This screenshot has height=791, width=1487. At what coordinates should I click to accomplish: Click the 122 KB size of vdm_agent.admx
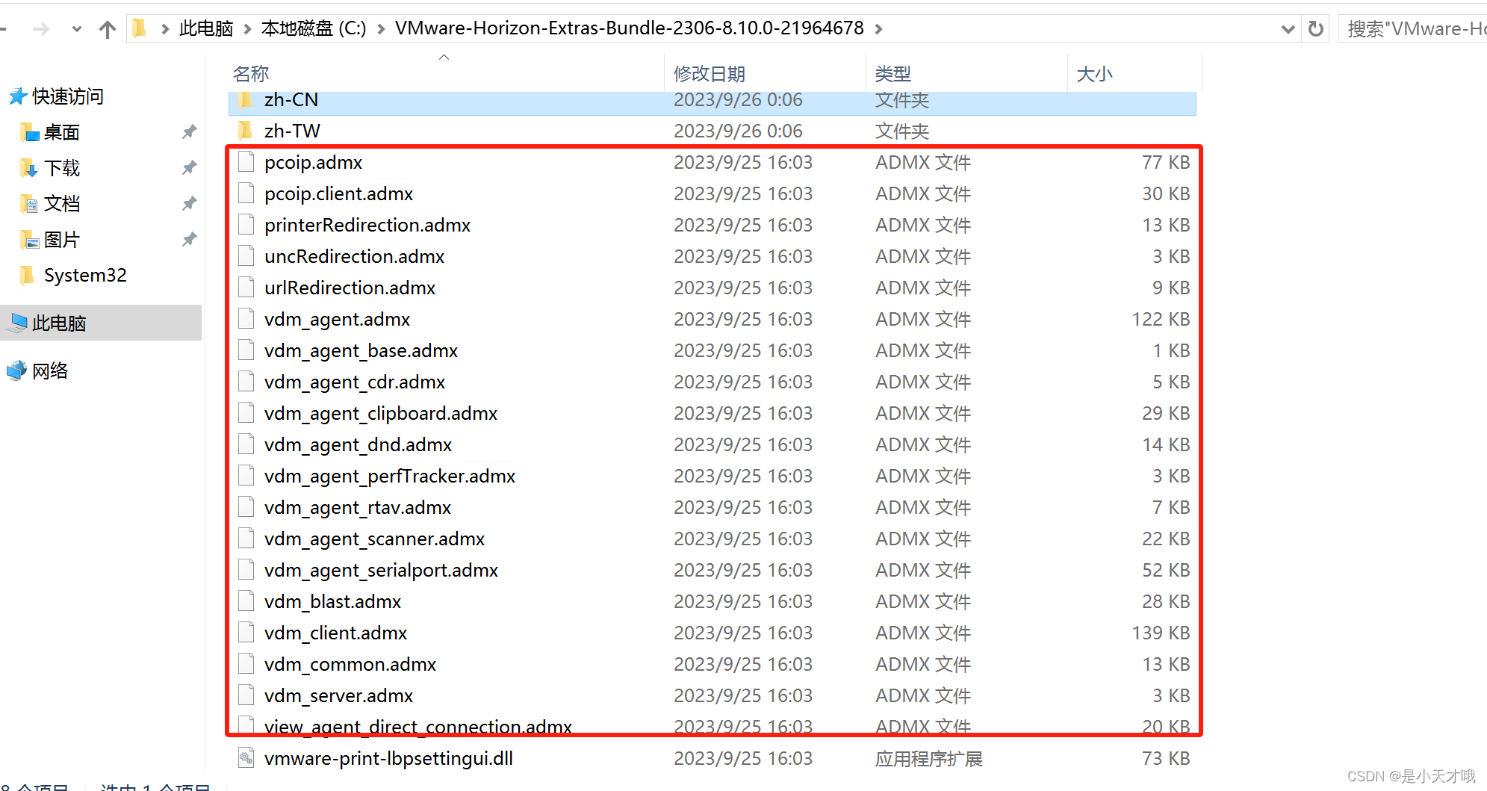pos(1161,319)
